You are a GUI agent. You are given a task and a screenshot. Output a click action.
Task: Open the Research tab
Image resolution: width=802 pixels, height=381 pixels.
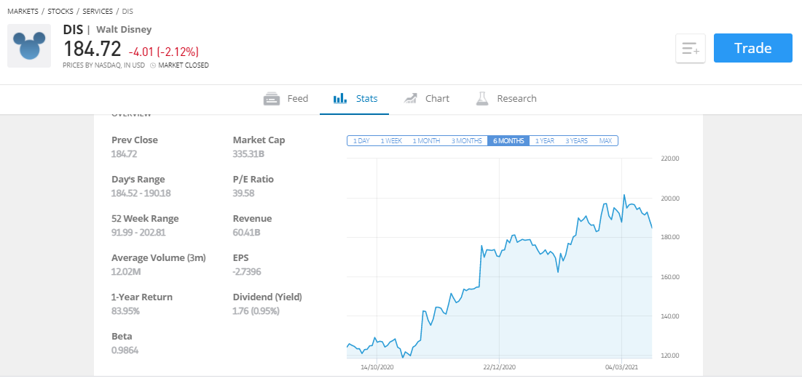pos(506,99)
